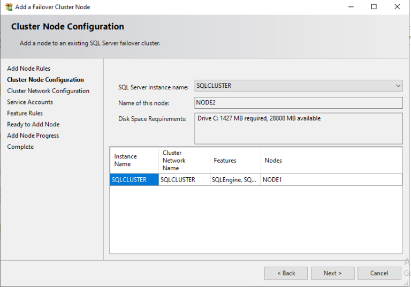Select the Disk Space Requirements text box

click(298, 128)
